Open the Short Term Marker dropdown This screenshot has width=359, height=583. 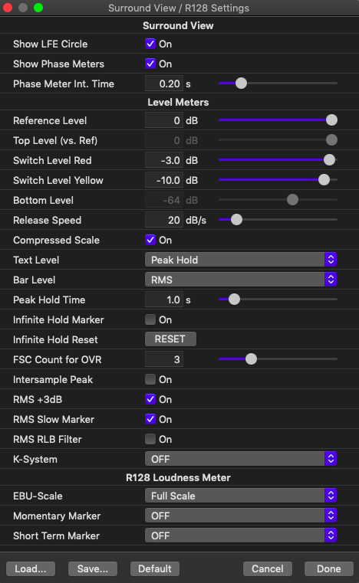[241, 536]
